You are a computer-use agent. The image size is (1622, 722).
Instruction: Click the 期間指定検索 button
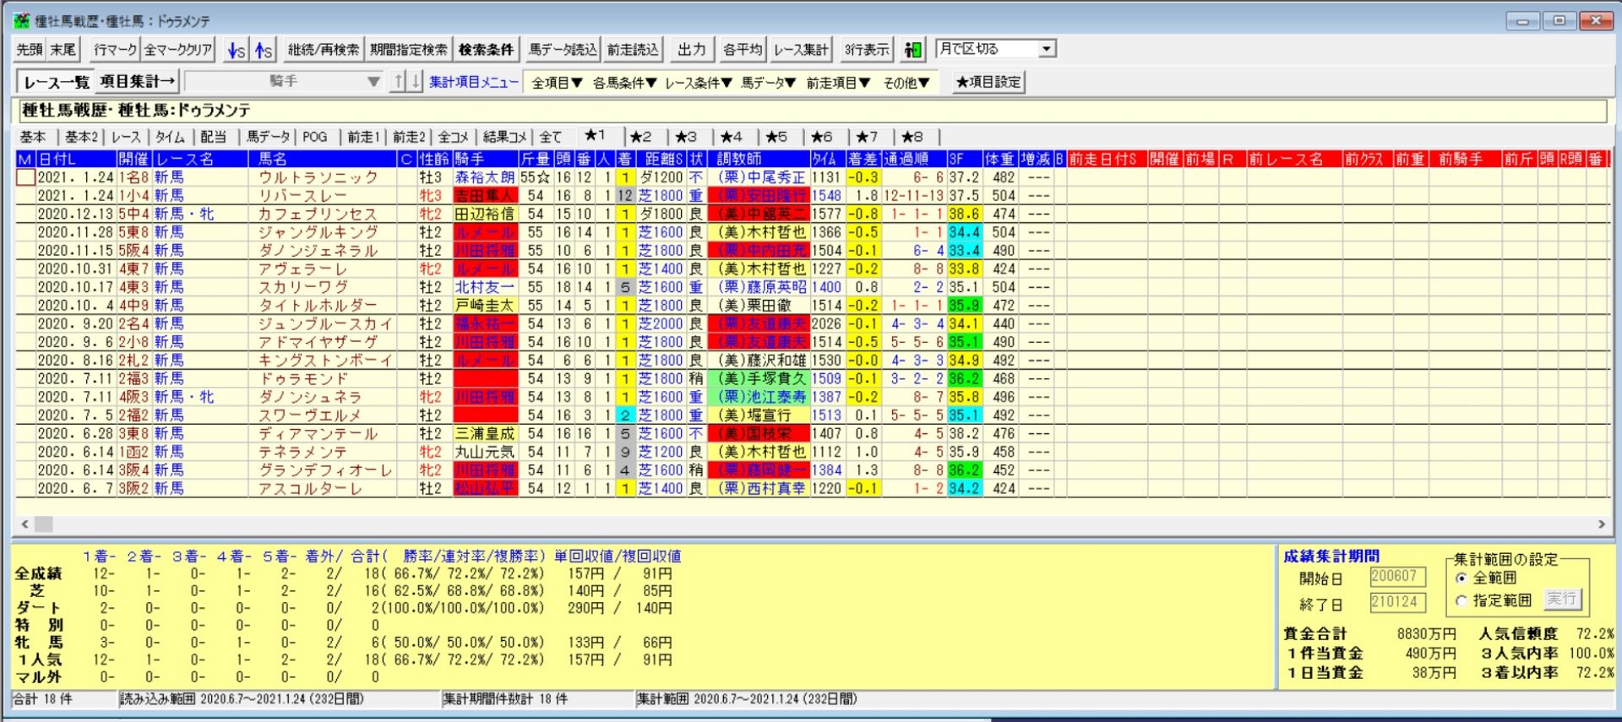409,50
